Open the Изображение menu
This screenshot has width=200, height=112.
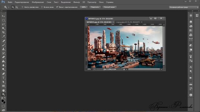pos(38,2)
